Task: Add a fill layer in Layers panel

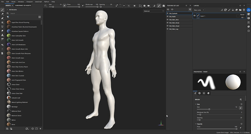Action: pyautogui.click(x=233, y=10)
